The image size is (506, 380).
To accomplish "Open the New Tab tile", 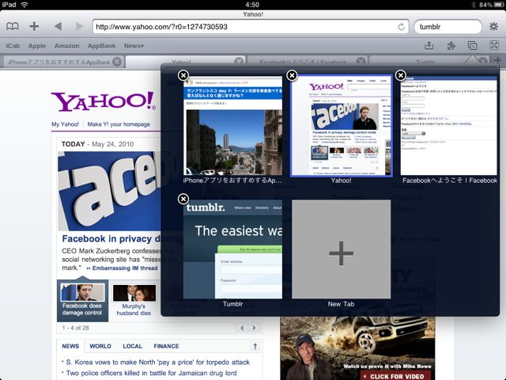I will 341,249.
